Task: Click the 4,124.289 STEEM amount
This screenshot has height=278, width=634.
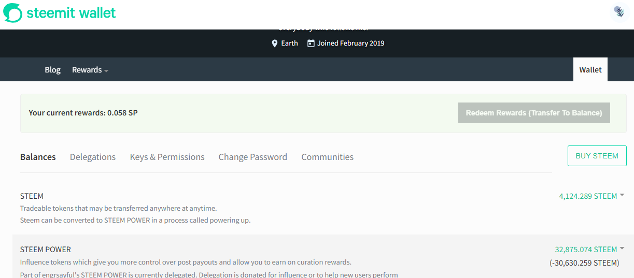Action: click(x=588, y=196)
